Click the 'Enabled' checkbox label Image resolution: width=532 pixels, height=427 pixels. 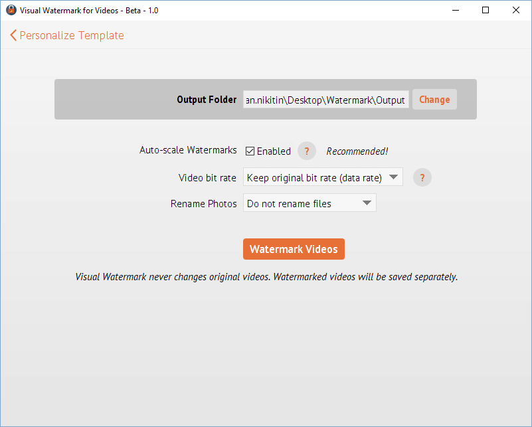click(274, 151)
